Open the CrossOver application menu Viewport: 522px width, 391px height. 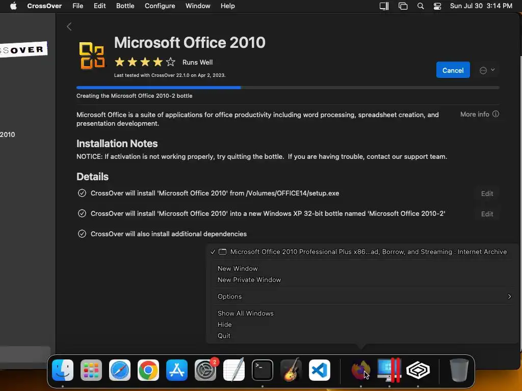point(44,6)
